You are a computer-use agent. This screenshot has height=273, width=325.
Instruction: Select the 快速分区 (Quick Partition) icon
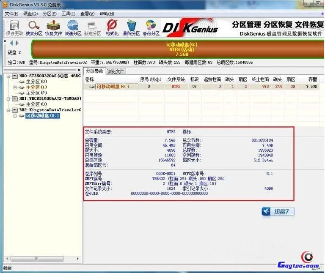click(73, 27)
